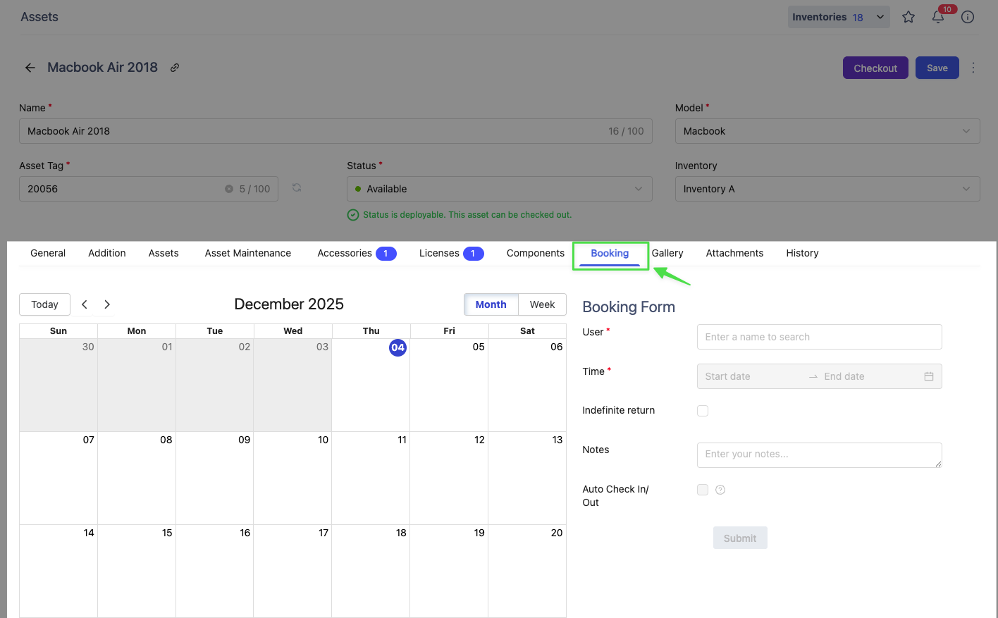998x618 pixels.
Task: Go to the previous month in calendar
Action: [x=85, y=304]
